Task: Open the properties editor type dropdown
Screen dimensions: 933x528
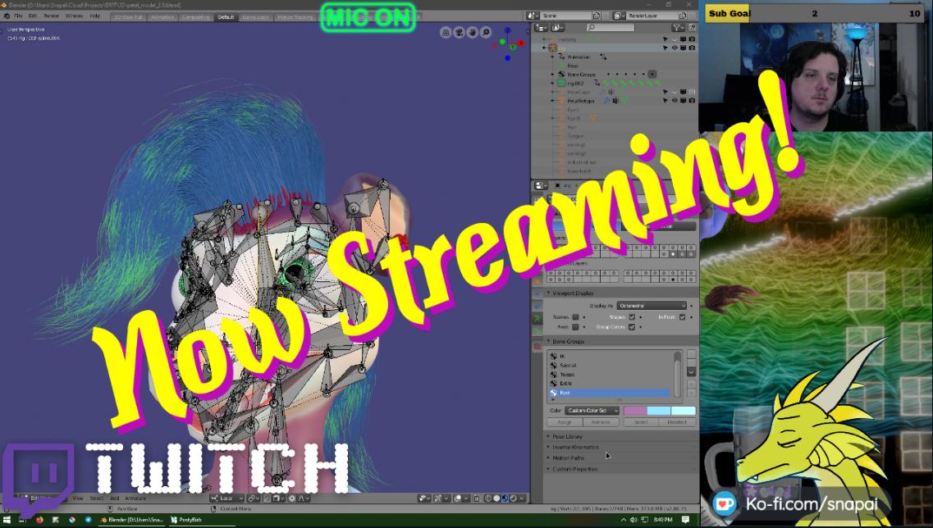Action: pyautogui.click(x=541, y=185)
